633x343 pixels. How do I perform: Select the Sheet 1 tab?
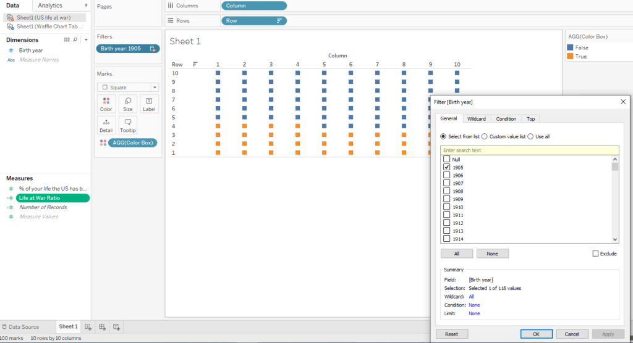click(68, 326)
